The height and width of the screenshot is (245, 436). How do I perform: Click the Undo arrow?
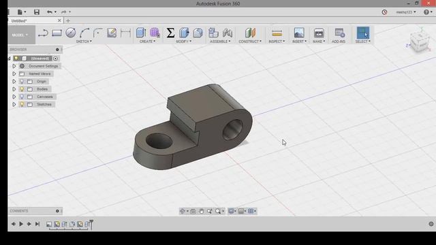50,12
